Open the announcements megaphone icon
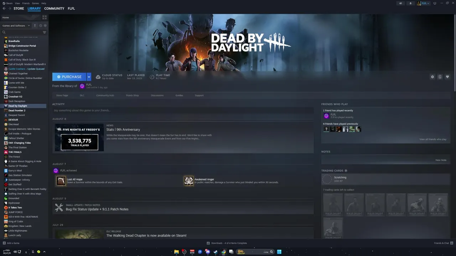This screenshot has height=256, width=456. tap(401, 3)
